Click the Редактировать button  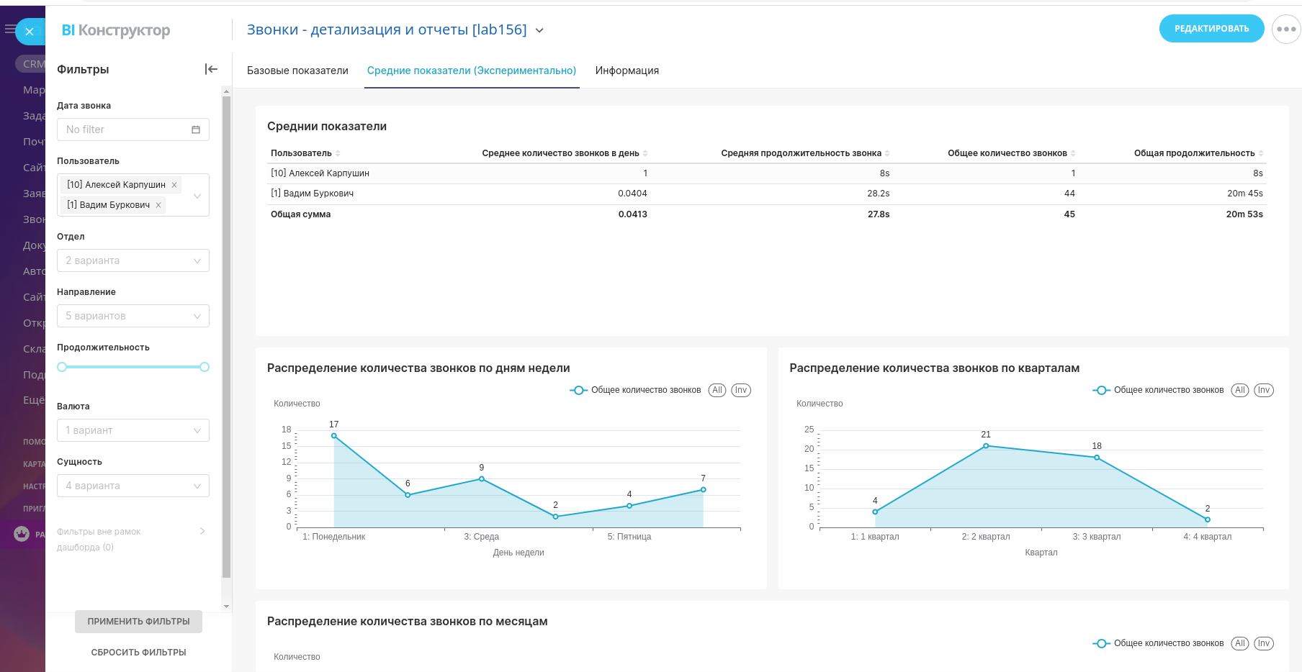1211,29
